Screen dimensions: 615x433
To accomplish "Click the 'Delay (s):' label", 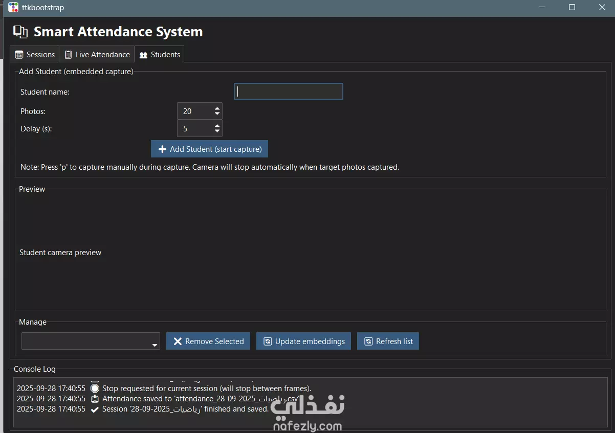I will coord(36,129).
